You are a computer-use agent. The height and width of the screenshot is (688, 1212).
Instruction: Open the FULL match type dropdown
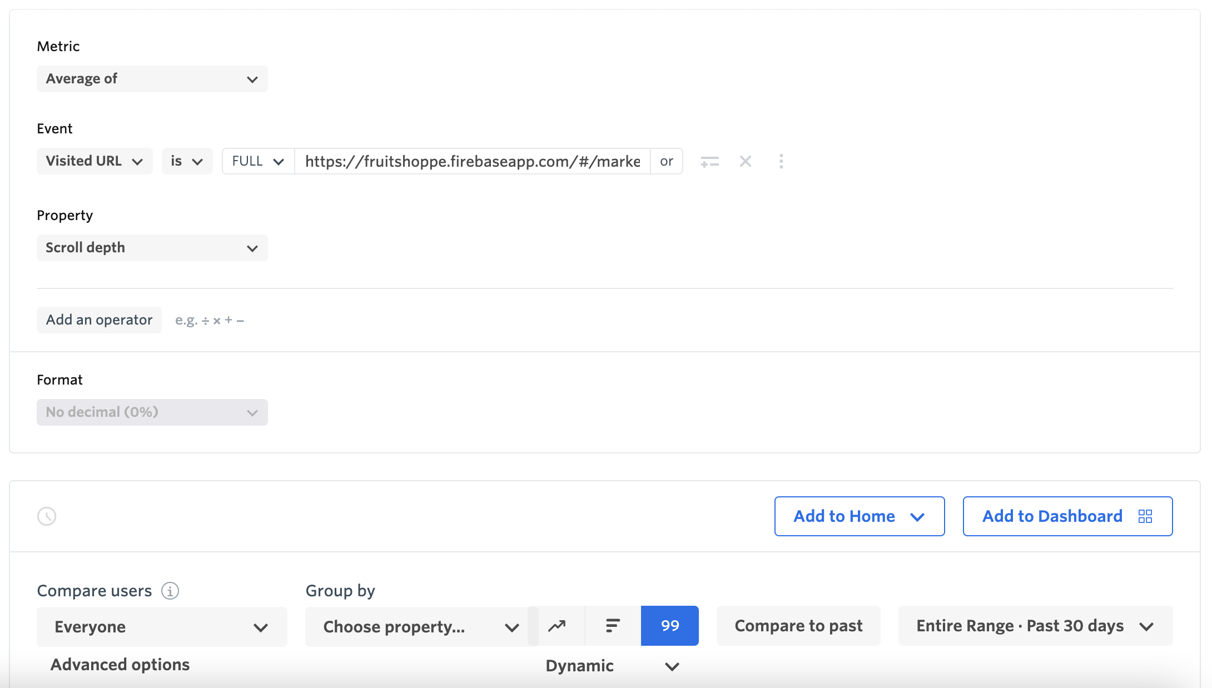258,161
